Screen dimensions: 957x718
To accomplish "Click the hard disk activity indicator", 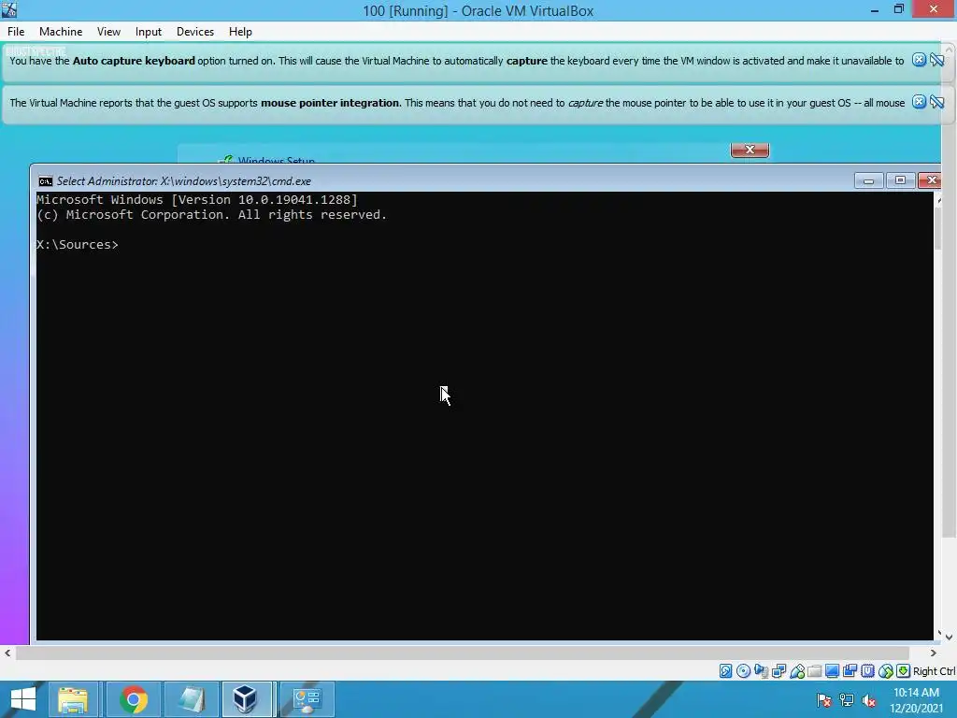I will pos(725,671).
